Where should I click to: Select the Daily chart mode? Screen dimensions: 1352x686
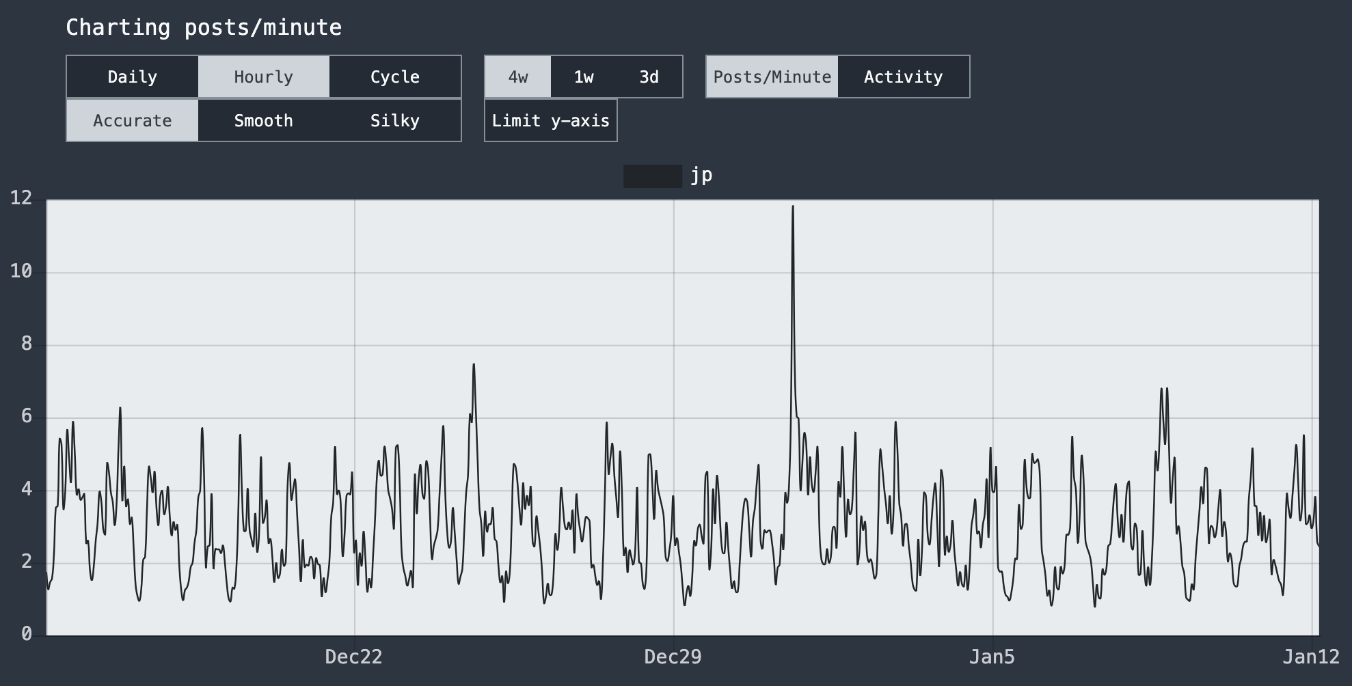point(133,77)
